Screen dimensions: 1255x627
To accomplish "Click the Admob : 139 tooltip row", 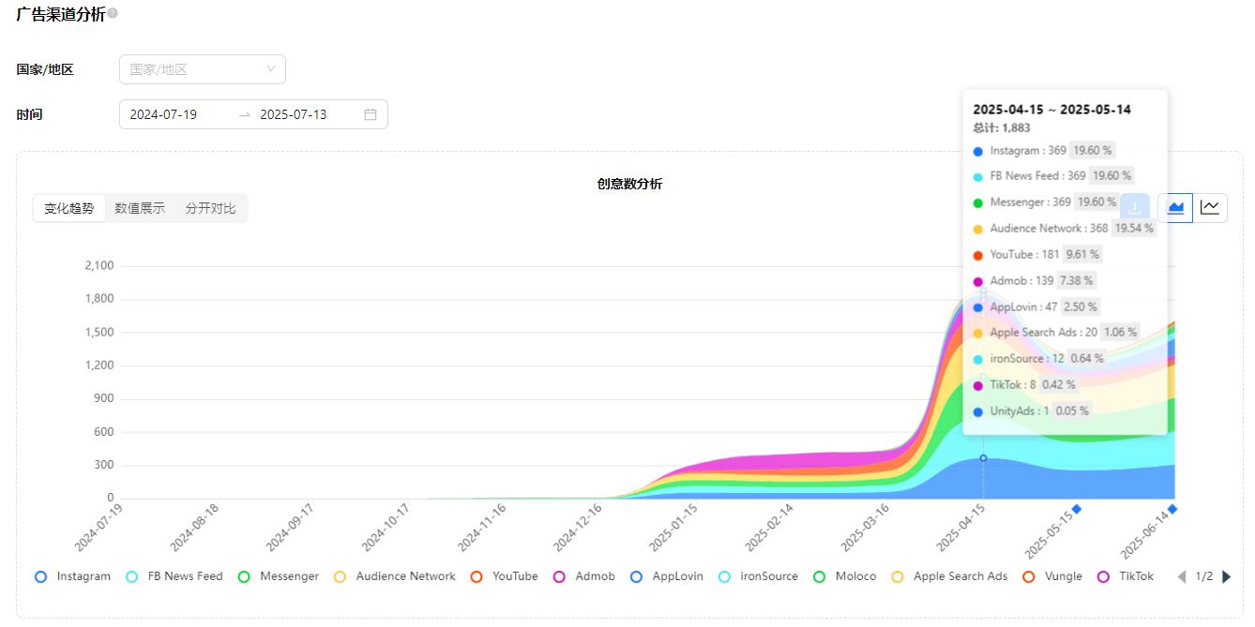I will pos(1034,280).
